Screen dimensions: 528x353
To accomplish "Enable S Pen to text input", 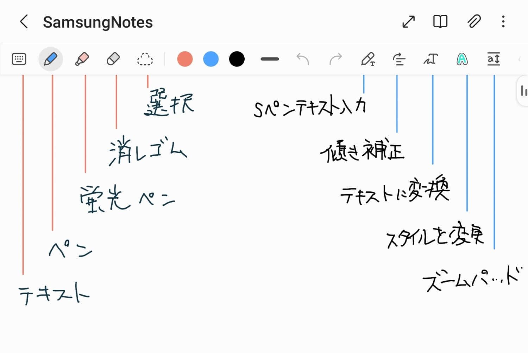I will point(368,59).
